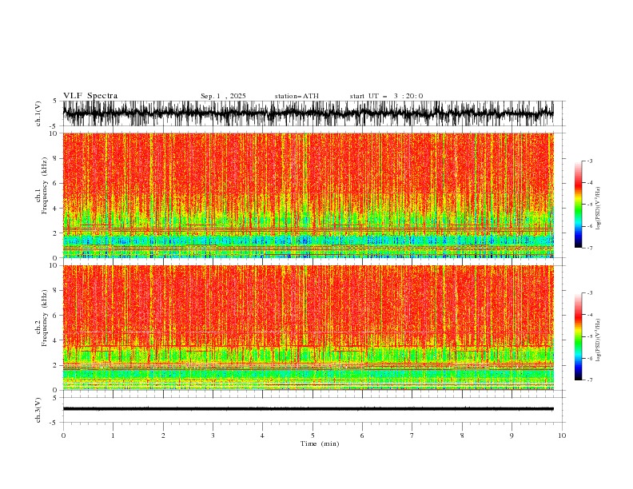Image resolution: width=633 pixels, height=489 pixels.
Task: Click the upper PSD color scale bar
Action: pyautogui.click(x=578, y=205)
